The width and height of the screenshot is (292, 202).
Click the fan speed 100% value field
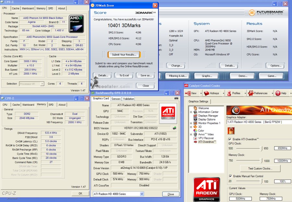[282, 181]
